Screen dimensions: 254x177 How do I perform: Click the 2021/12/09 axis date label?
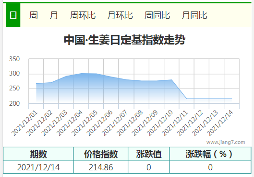[x=145, y=123]
